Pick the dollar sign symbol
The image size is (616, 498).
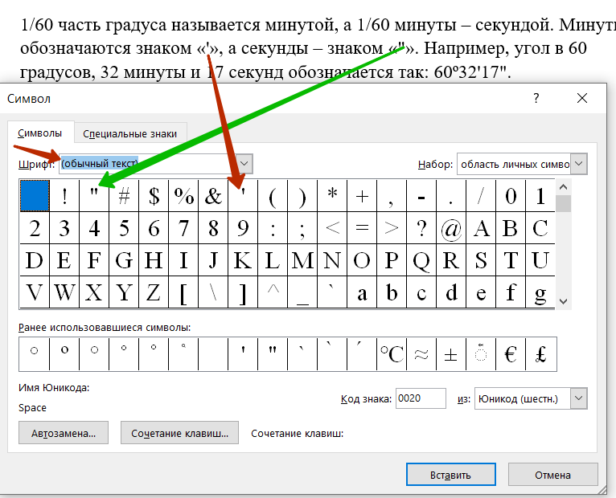[154, 195]
